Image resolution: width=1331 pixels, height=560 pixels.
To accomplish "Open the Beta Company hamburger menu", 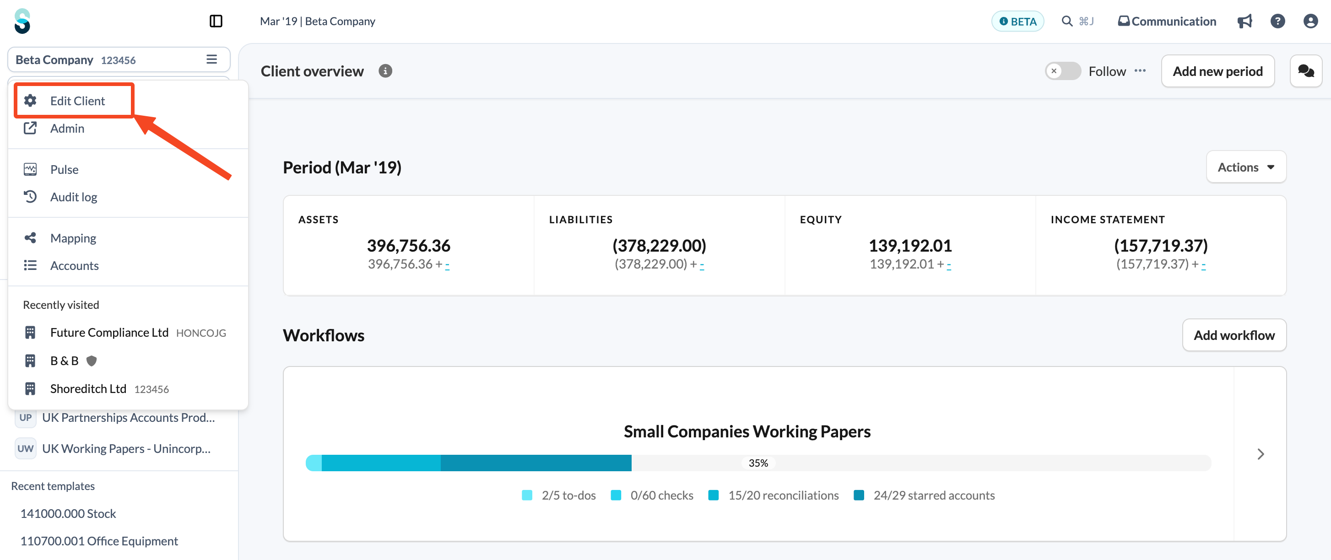I will point(211,59).
